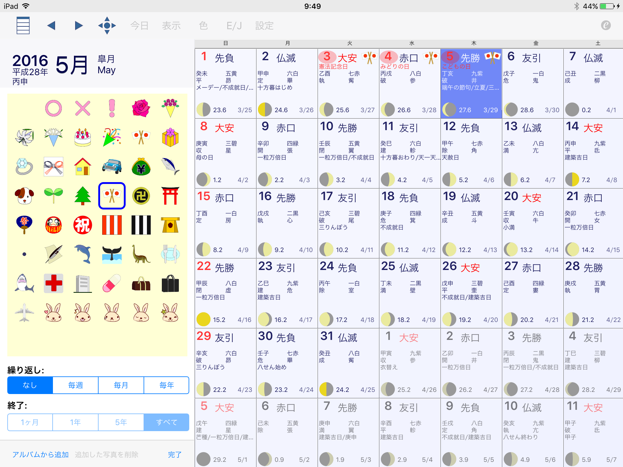Pick the airplane stamp icon
The height and width of the screenshot is (467, 623).
pos(24,312)
